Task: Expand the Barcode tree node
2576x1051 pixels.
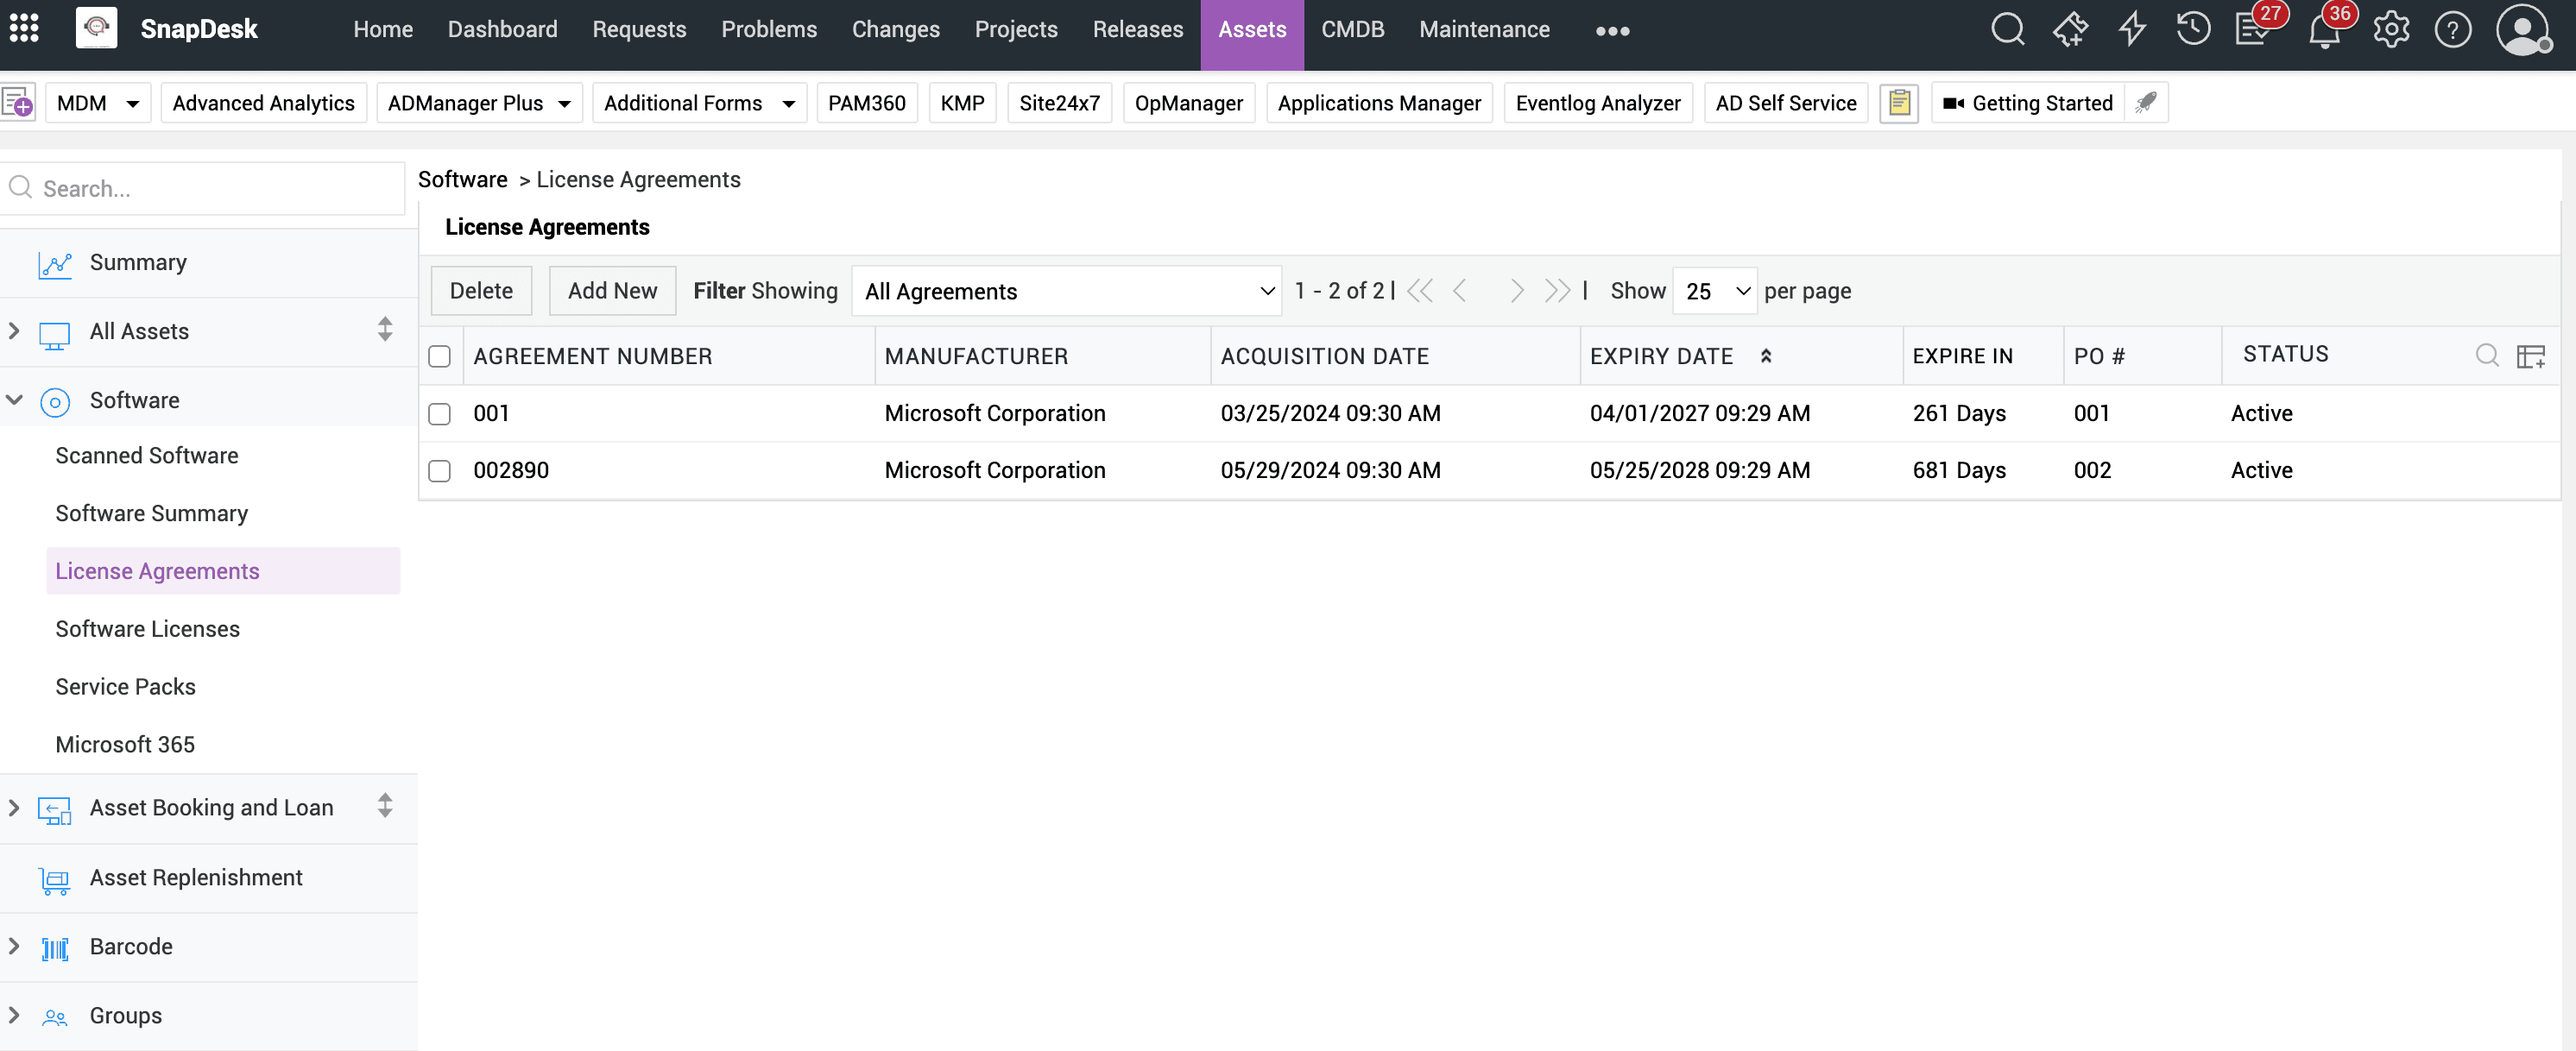Action: [x=14, y=945]
